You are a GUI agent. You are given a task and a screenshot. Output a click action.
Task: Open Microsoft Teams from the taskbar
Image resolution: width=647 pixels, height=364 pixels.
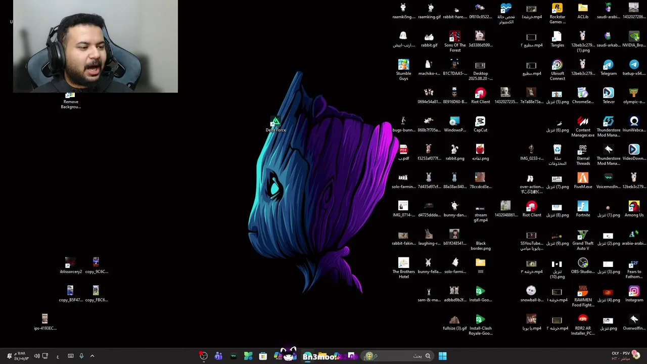tap(218, 356)
